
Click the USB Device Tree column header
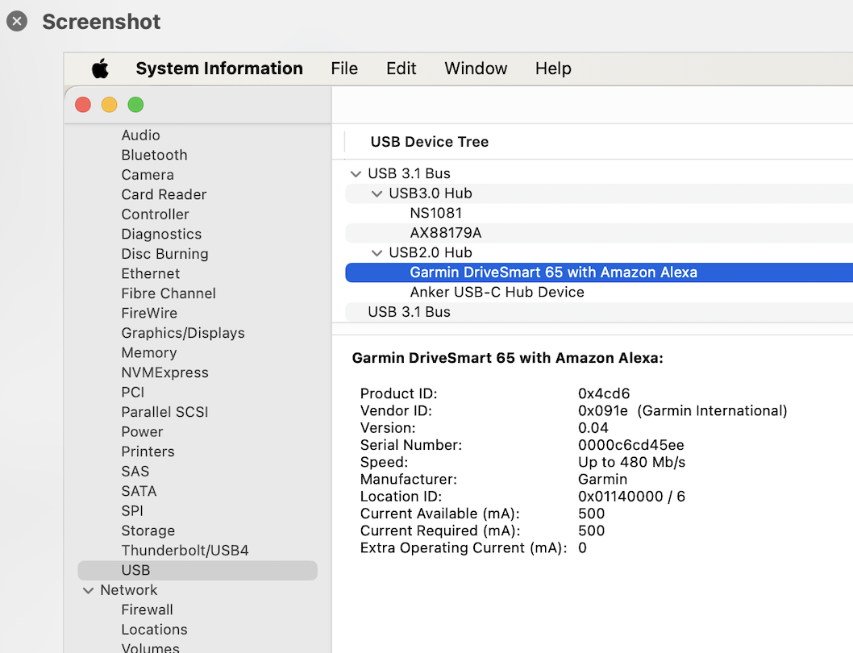(x=429, y=142)
